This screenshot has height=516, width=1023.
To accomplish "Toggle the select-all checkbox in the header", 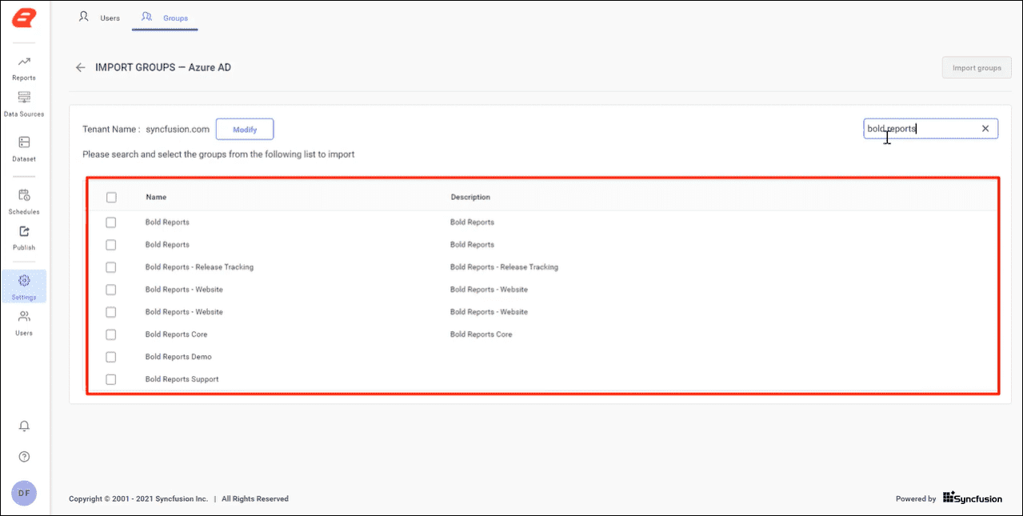I will pyautogui.click(x=111, y=197).
